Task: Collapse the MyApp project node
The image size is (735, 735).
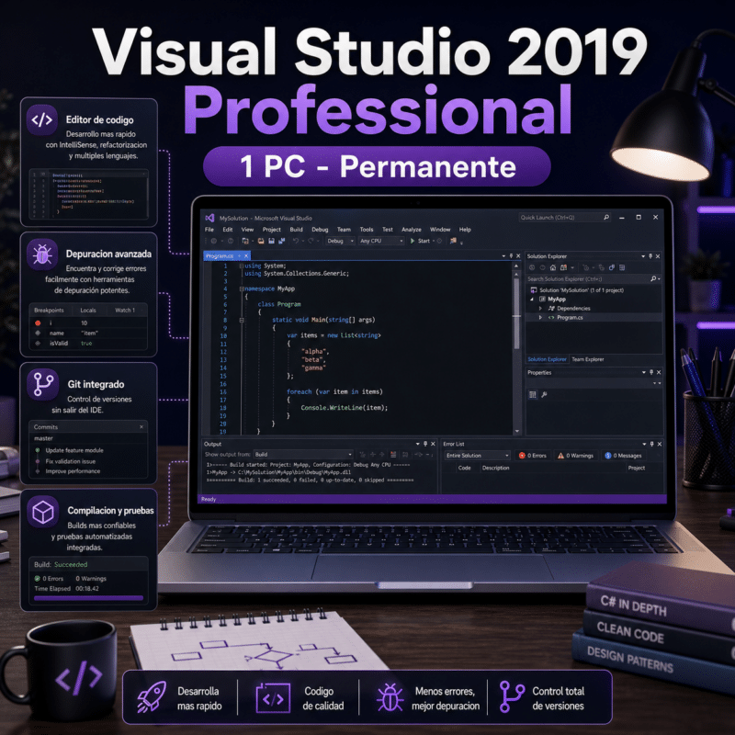Action: (532, 300)
